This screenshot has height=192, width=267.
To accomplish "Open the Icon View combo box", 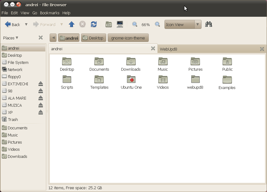I will click(183, 25).
